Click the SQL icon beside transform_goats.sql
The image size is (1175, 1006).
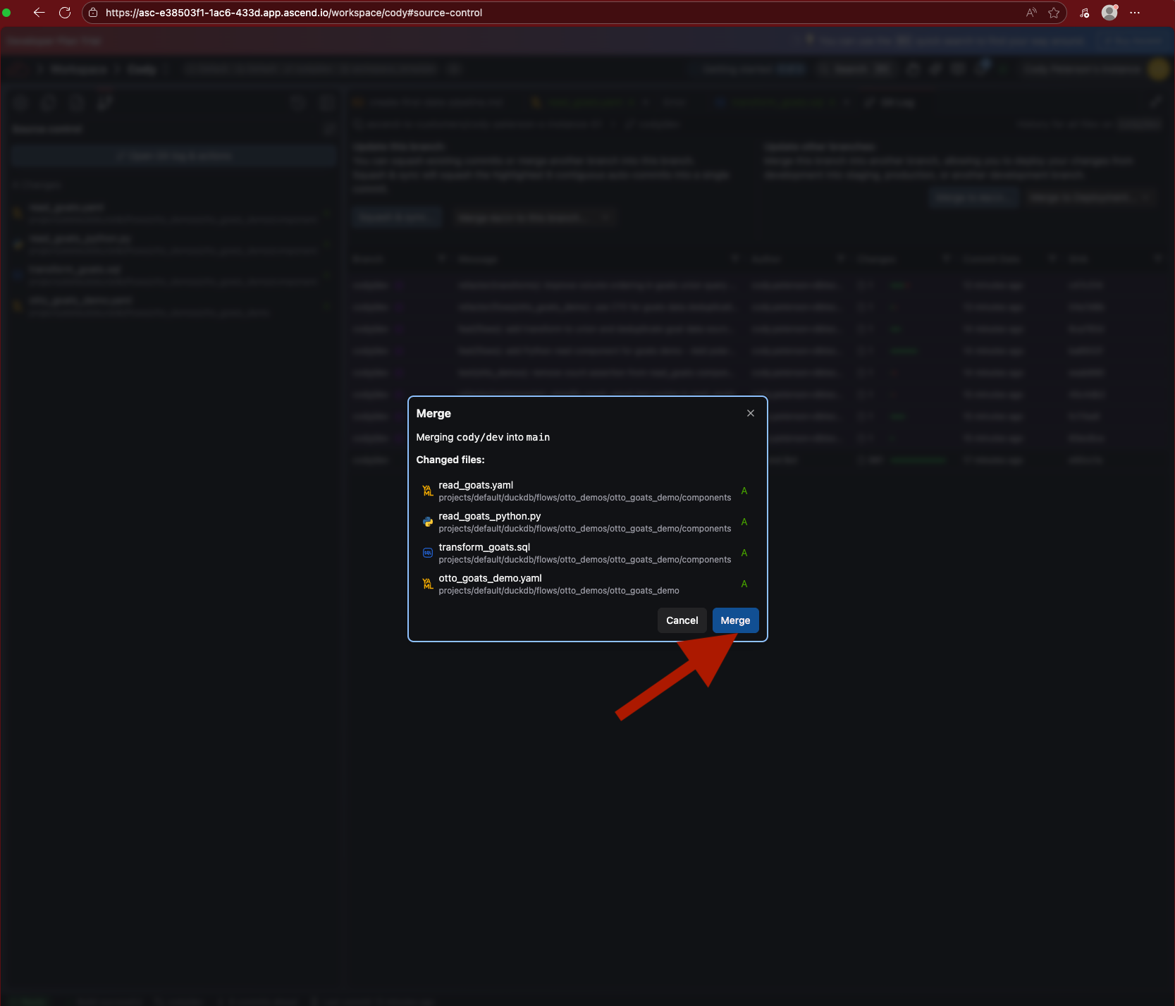point(428,553)
